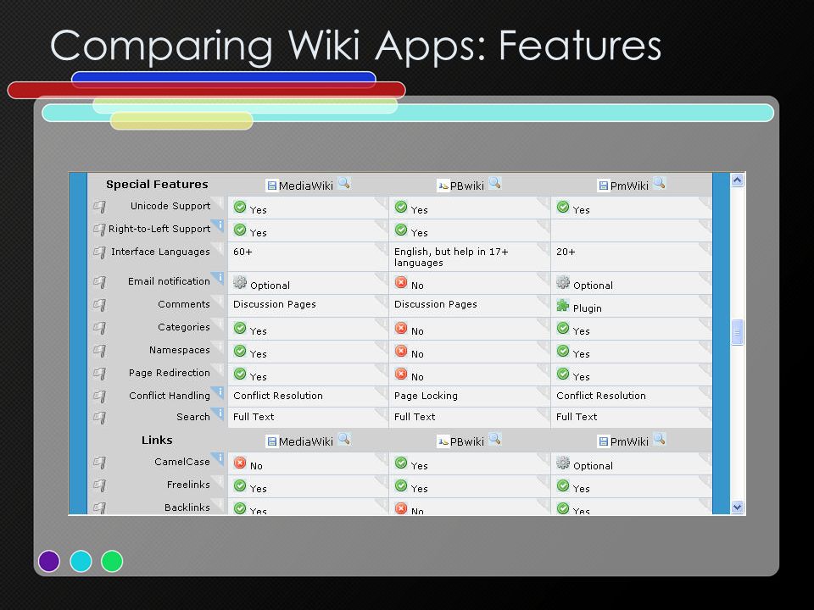Click info corner icon on CamelCase row

pos(219,457)
